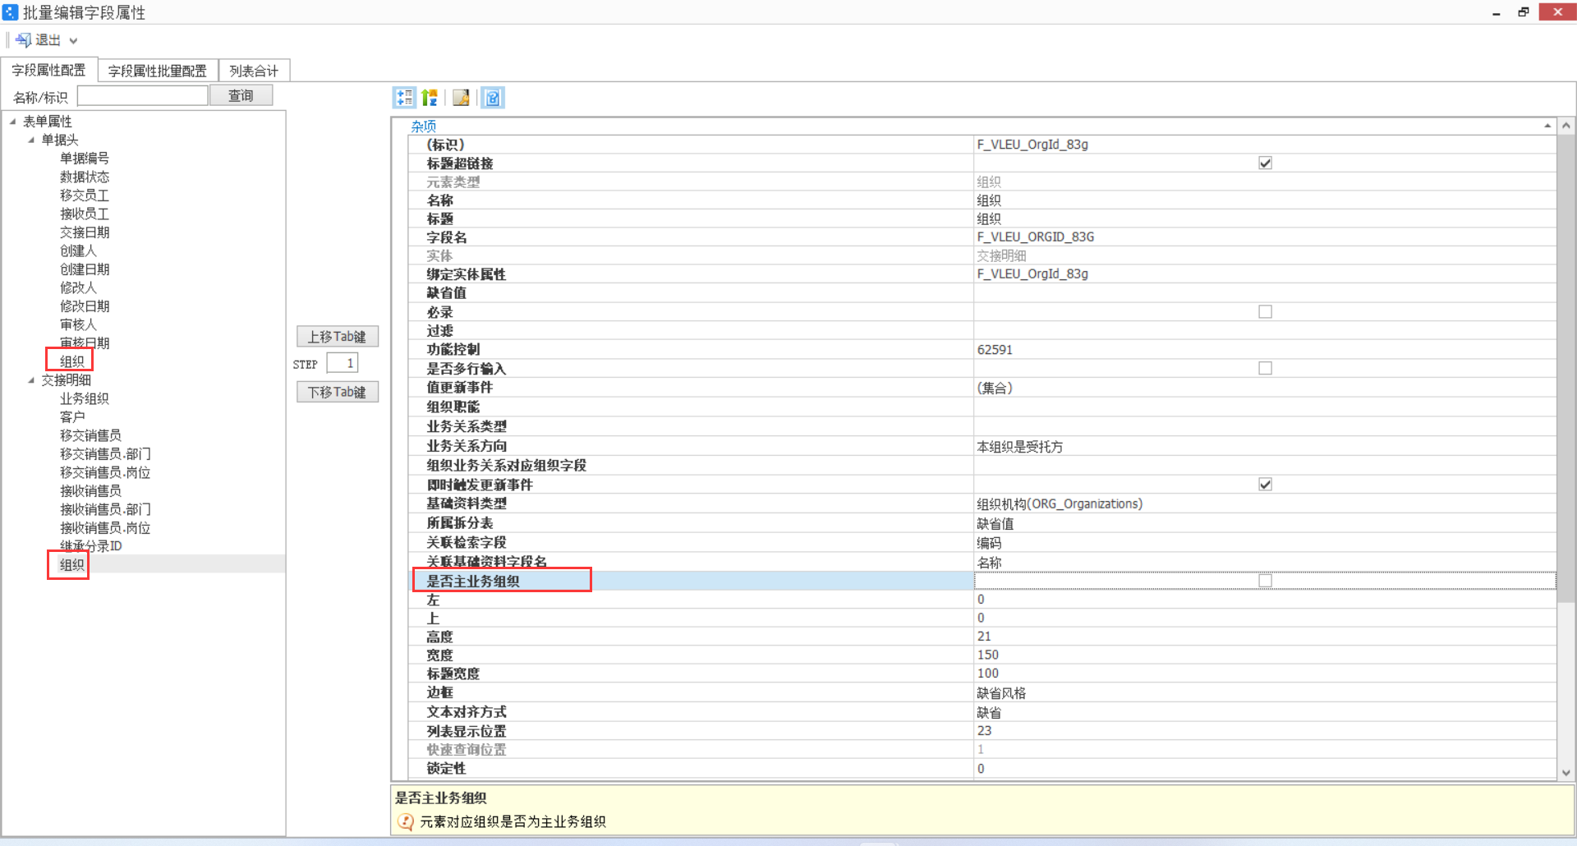Click the 标题宽度 value 100
The height and width of the screenshot is (846, 1577).
click(x=988, y=674)
